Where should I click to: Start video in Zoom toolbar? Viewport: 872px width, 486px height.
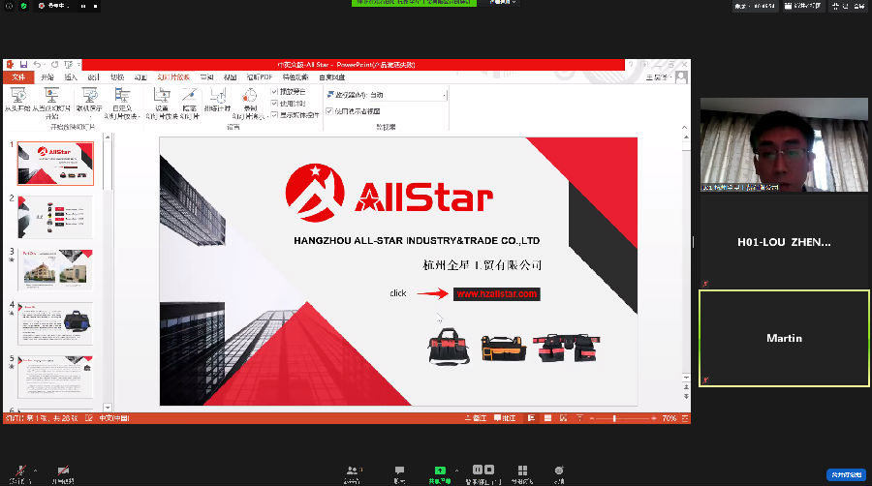point(63,474)
